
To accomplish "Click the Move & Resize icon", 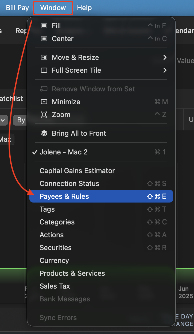I will [44, 57].
